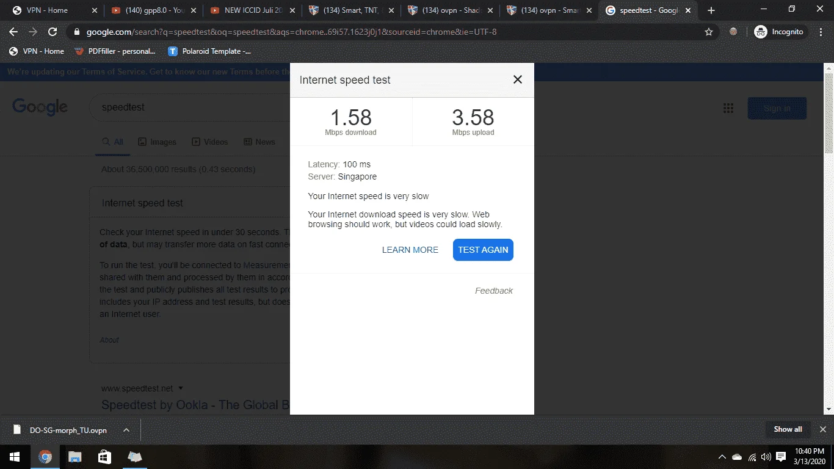This screenshot has height=469, width=834.
Task: Select the Images search tab
Action: pos(157,142)
